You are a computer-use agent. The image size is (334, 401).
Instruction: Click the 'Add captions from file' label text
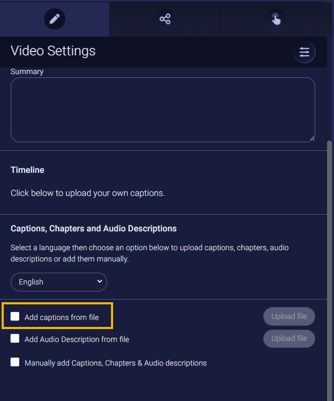tap(62, 317)
